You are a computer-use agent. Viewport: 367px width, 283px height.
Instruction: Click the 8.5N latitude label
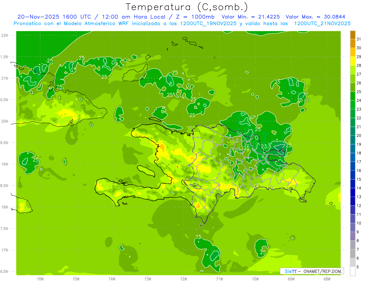coord(5,186)
